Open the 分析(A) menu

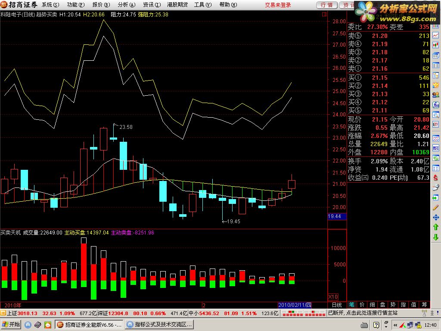(x=127, y=5)
